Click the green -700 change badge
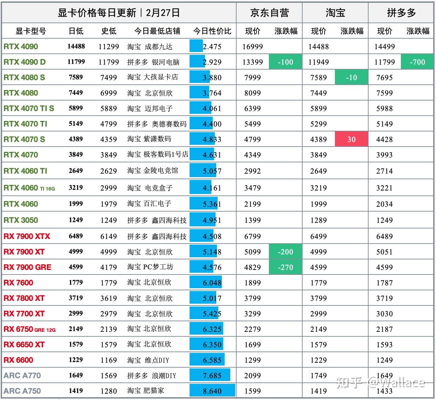The height and width of the screenshot is (400, 436). tap(416, 62)
